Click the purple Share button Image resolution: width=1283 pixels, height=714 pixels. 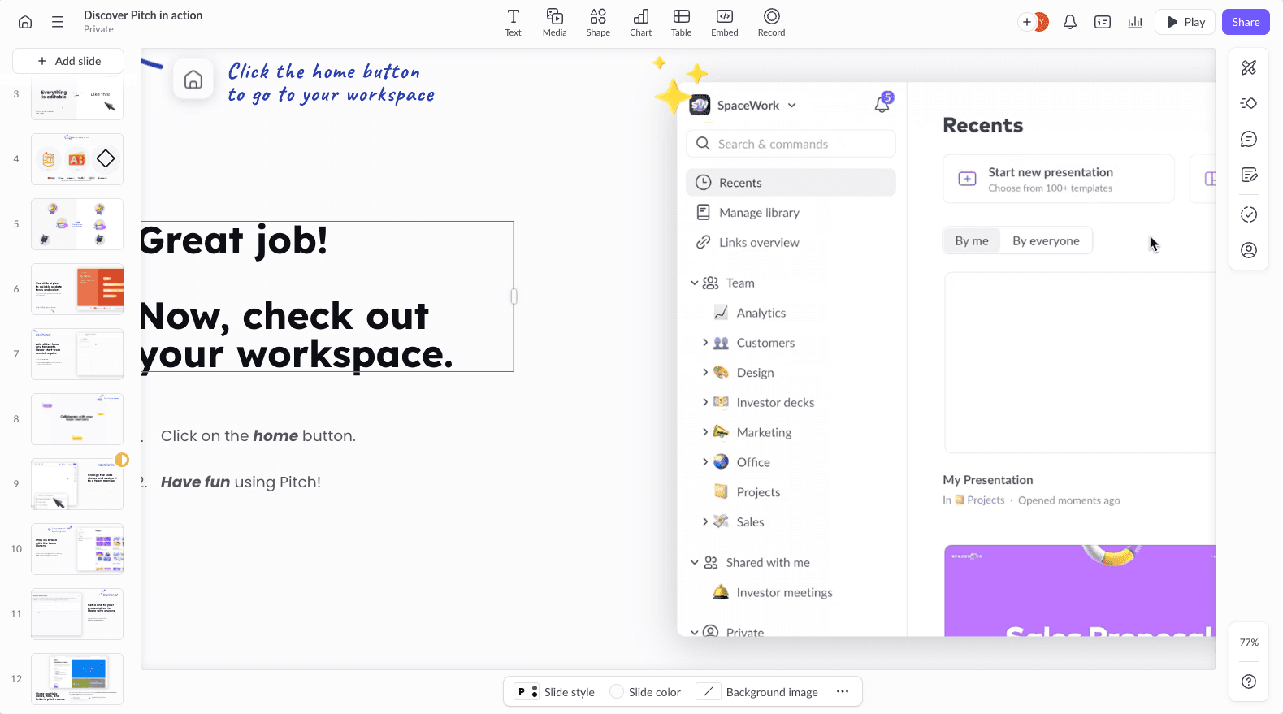tap(1246, 22)
